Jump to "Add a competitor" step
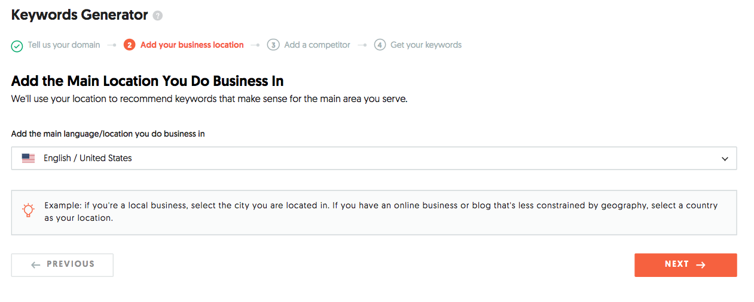Image resolution: width=754 pixels, height=302 pixels. tap(317, 45)
